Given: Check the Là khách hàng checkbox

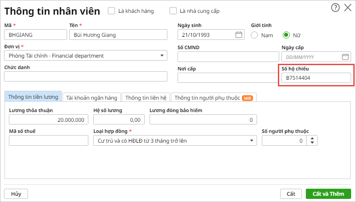Looking at the screenshot, I should click(x=111, y=11).
